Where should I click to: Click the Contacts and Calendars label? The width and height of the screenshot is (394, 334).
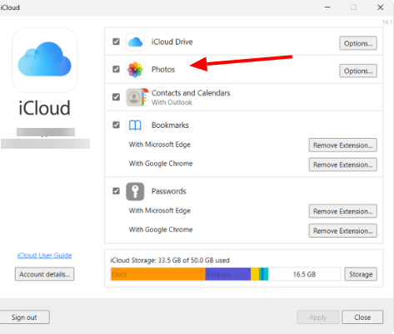point(191,93)
